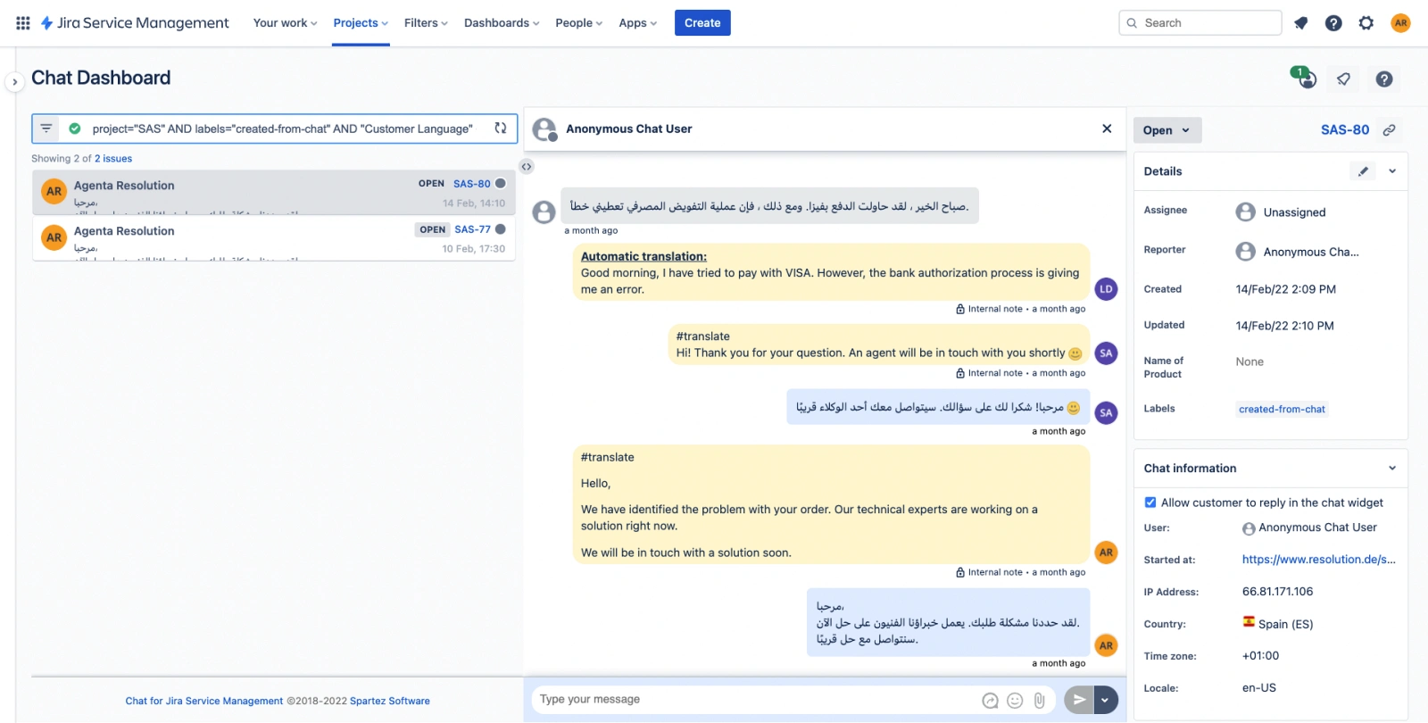This screenshot has height=723, width=1428.
Task: Close the Anonymous Chat User conversation
Action: (1107, 129)
